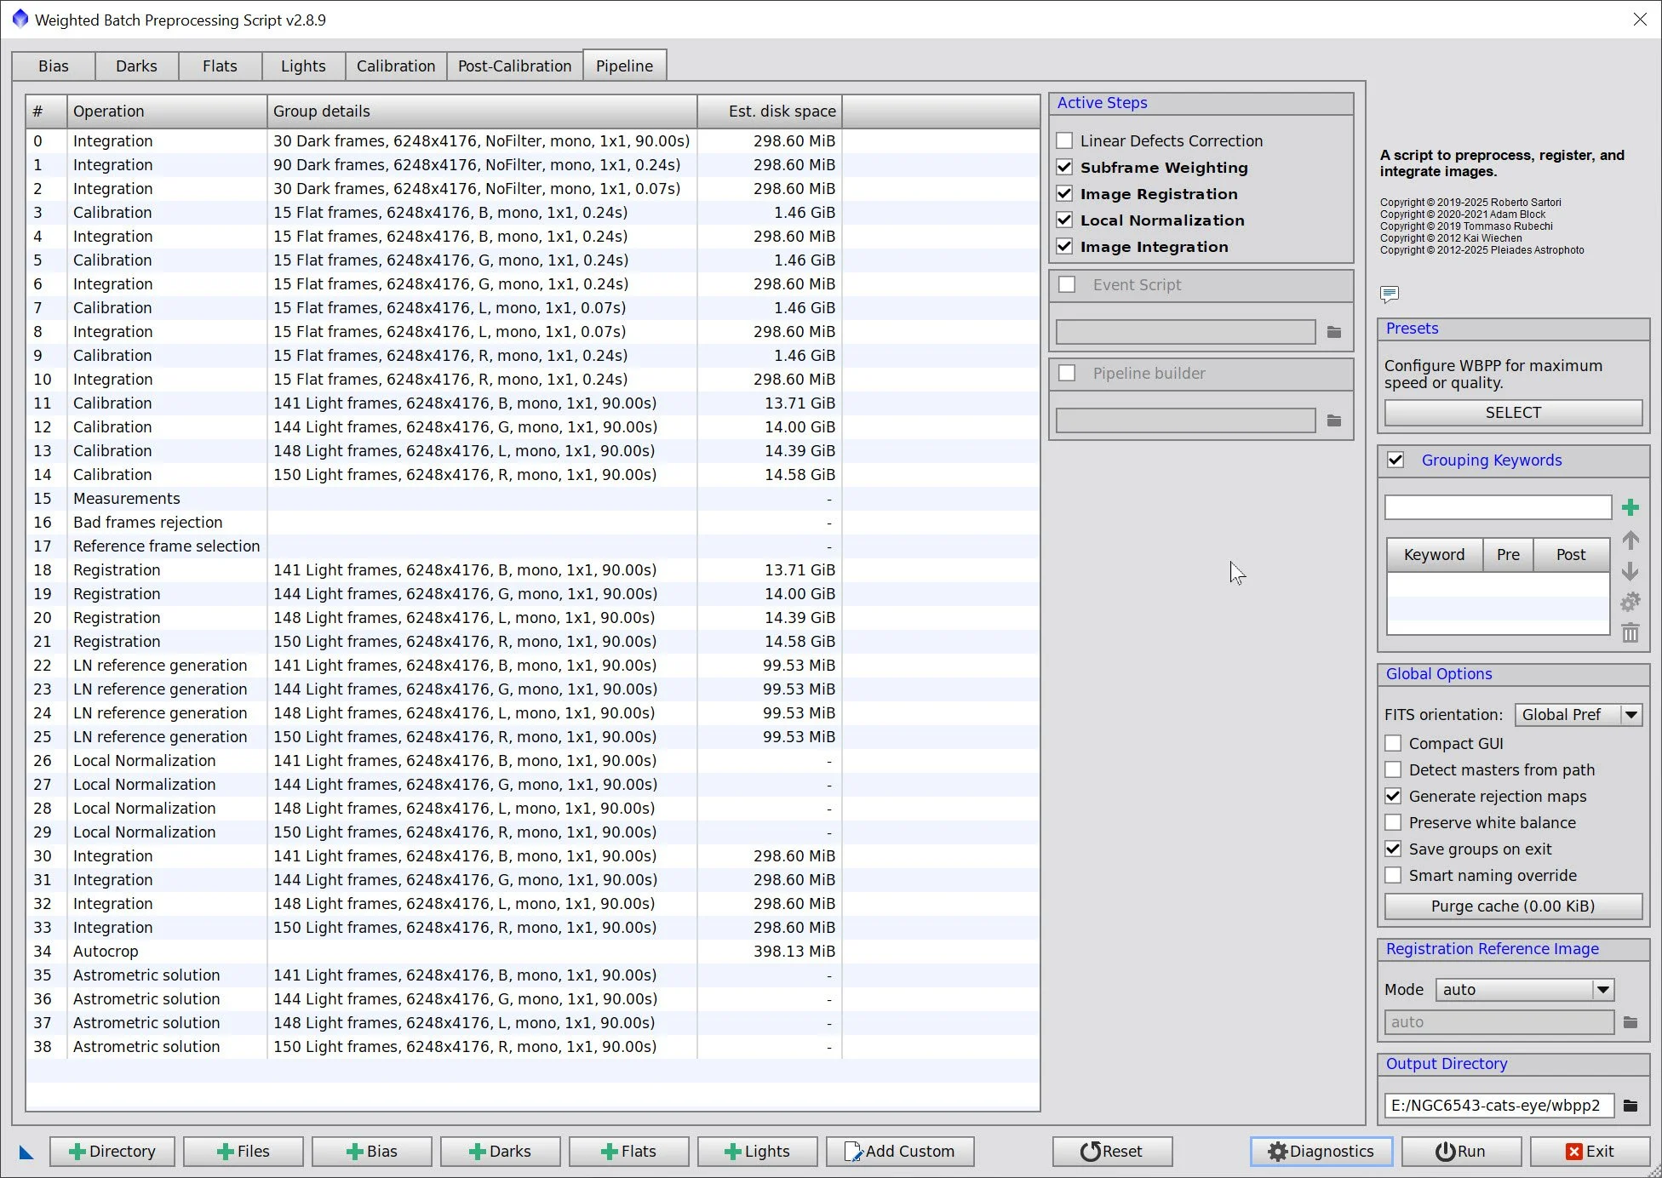
Task: Click the move keyword down arrow
Action: coord(1630,571)
